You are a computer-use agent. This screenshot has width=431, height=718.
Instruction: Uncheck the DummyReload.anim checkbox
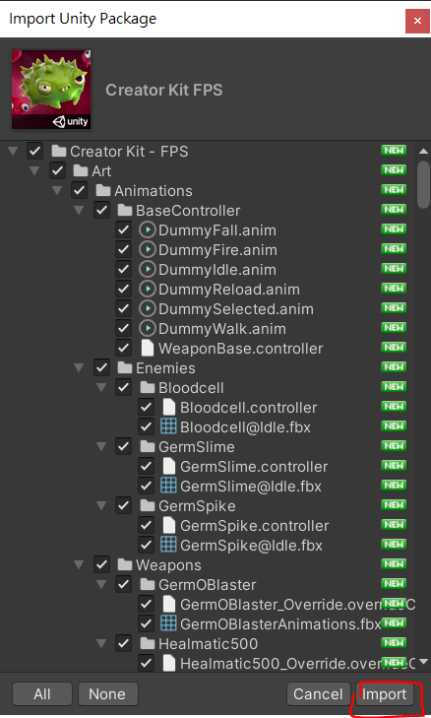pos(123,289)
